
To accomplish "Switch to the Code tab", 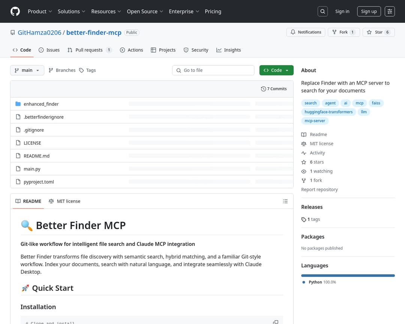I will 22,50.
